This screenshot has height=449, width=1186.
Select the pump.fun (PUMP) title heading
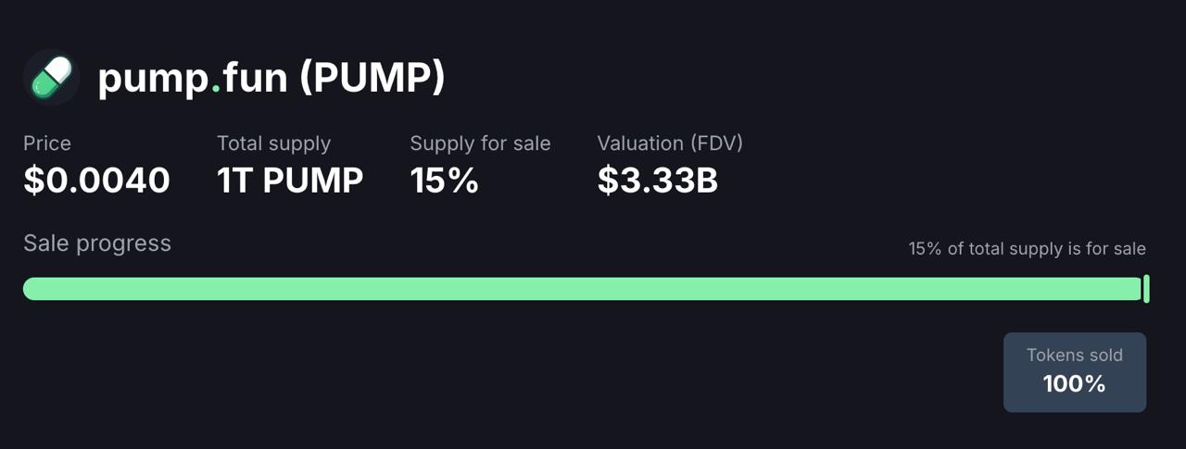[271, 79]
